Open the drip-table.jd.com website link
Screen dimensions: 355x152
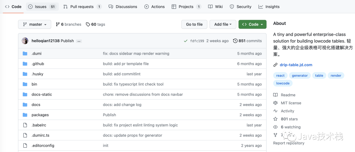pos(296,65)
